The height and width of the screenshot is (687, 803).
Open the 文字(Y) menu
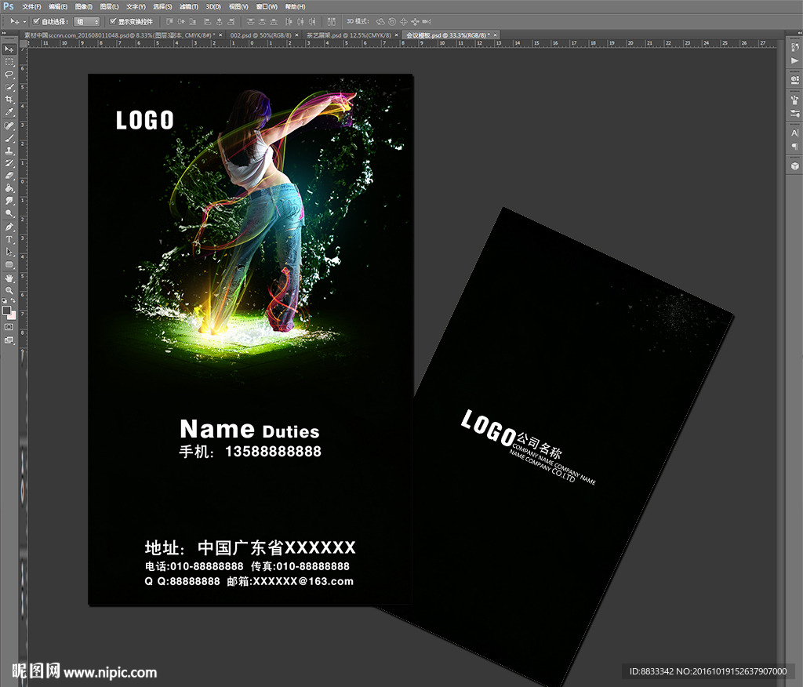pyautogui.click(x=136, y=6)
